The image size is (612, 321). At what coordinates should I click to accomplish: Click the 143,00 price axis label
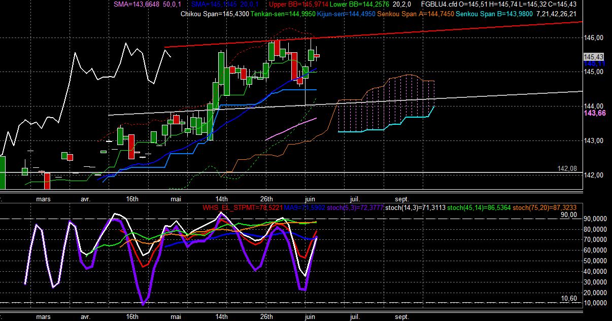593,140
